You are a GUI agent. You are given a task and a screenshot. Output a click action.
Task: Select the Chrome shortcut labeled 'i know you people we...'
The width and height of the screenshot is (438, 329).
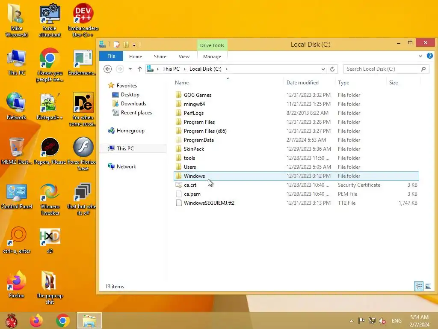50,65
